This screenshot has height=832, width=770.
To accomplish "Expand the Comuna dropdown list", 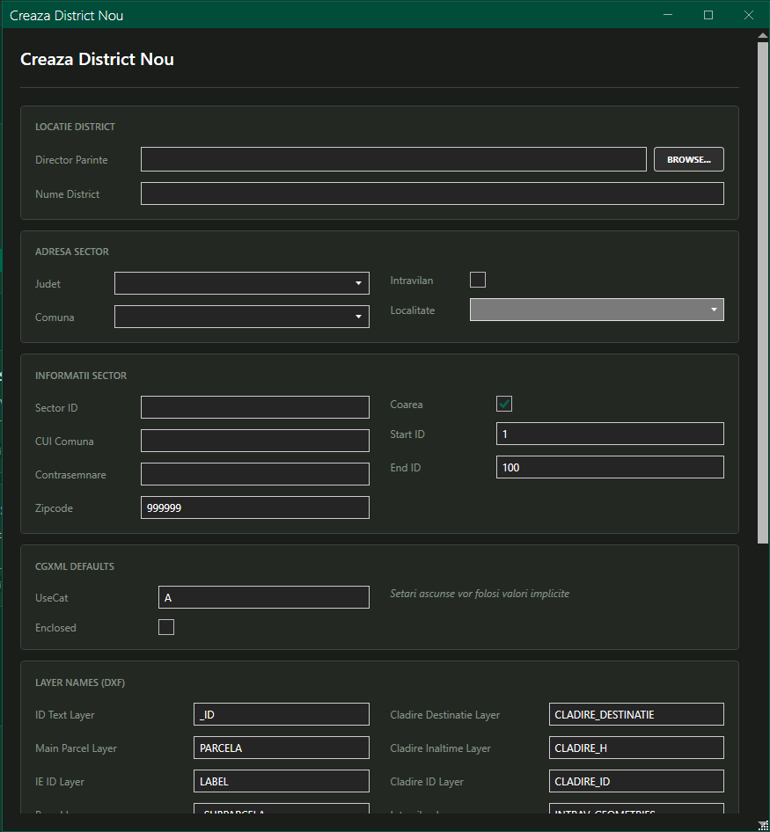I will [x=242, y=317].
